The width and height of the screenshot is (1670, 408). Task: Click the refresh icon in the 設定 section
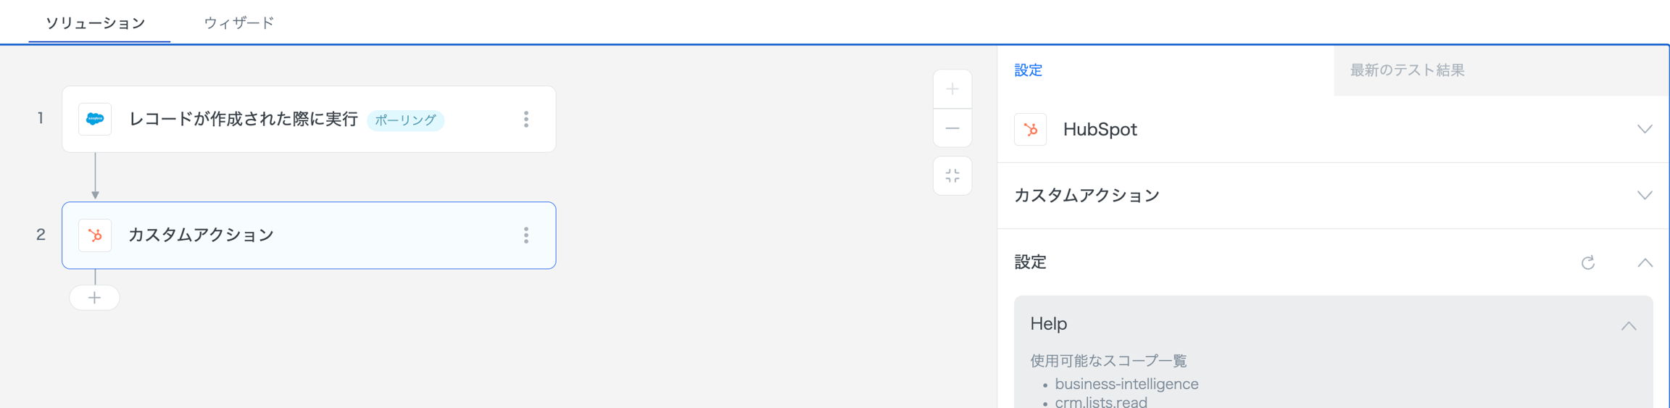tap(1587, 262)
